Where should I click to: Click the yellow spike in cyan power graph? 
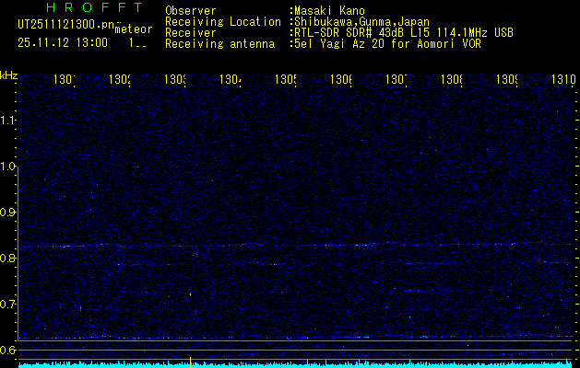190,362
